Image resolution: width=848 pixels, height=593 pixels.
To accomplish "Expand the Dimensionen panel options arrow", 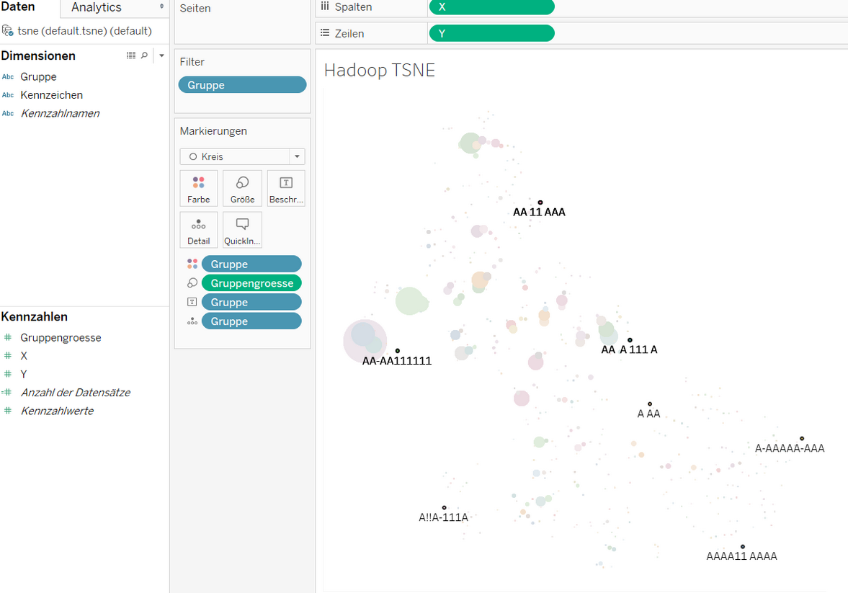I will (161, 55).
